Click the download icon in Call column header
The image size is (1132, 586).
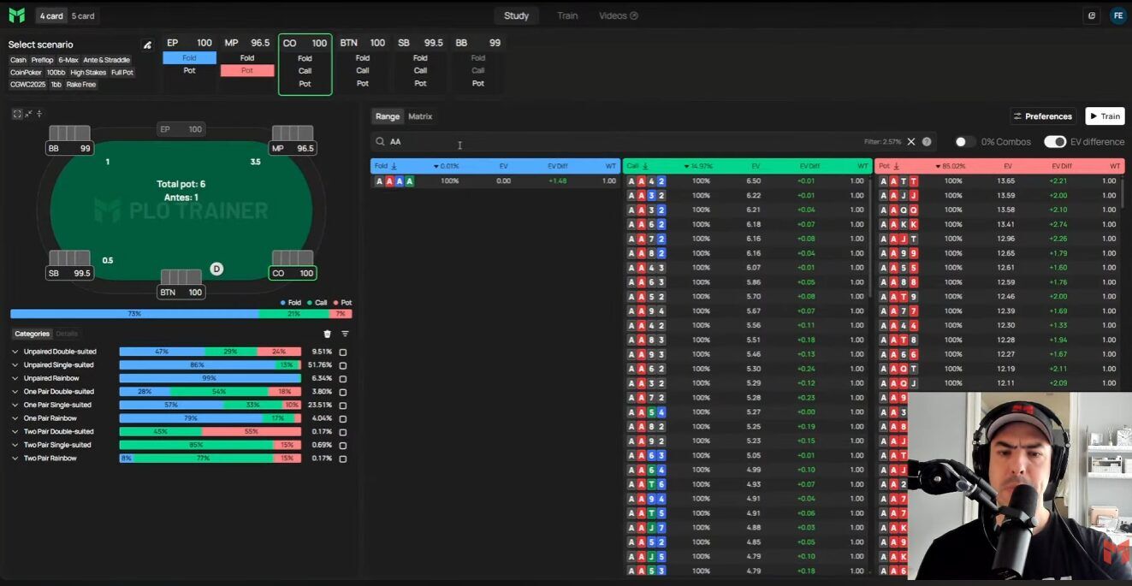click(645, 166)
